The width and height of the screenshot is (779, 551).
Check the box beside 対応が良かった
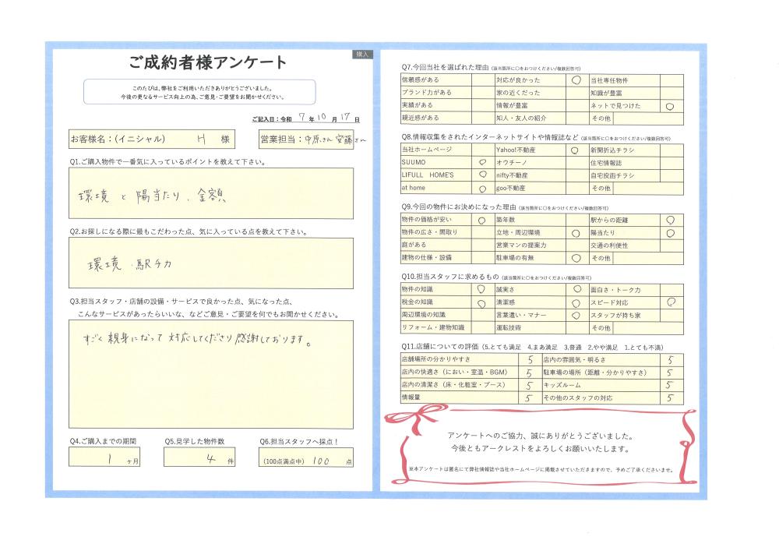coord(576,80)
